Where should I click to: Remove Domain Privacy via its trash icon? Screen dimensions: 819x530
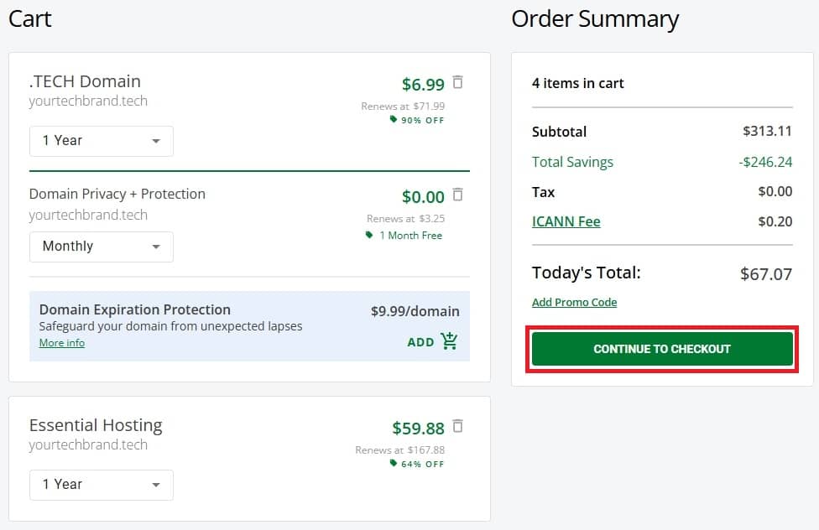(x=458, y=195)
